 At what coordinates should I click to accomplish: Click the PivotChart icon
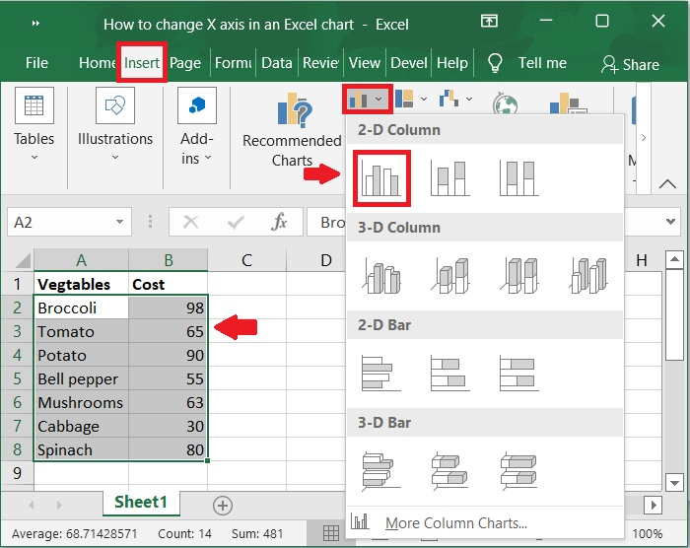coord(568,103)
